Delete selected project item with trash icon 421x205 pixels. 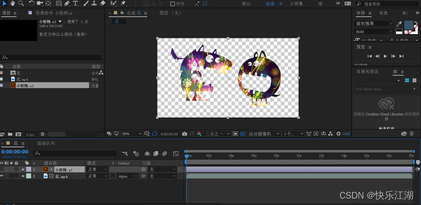tap(42, 134)
